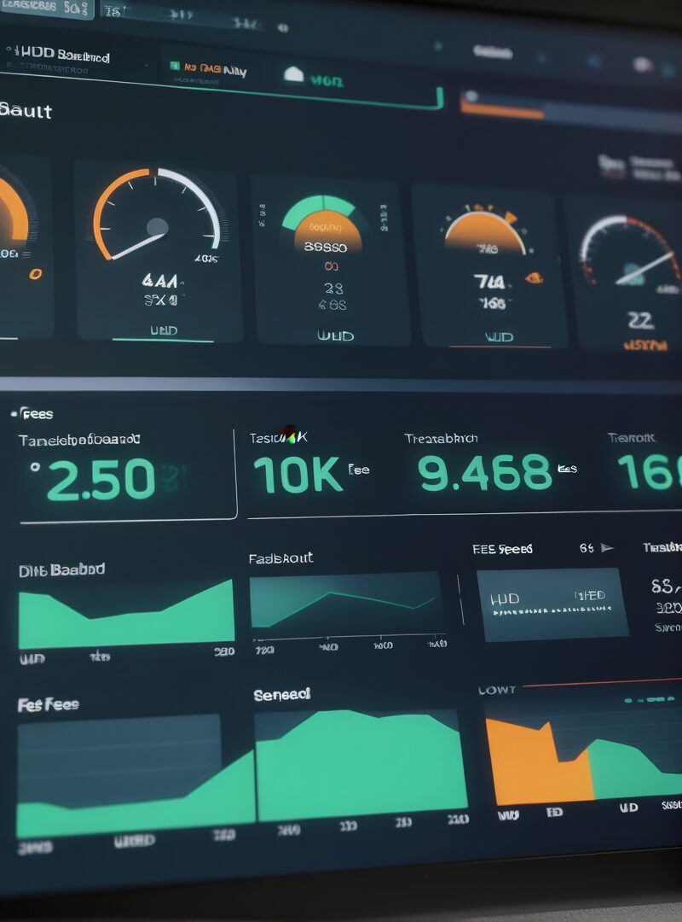Click the small green square icon in the top tab
The height and width of the screenshot is (922, 682).
174,66
